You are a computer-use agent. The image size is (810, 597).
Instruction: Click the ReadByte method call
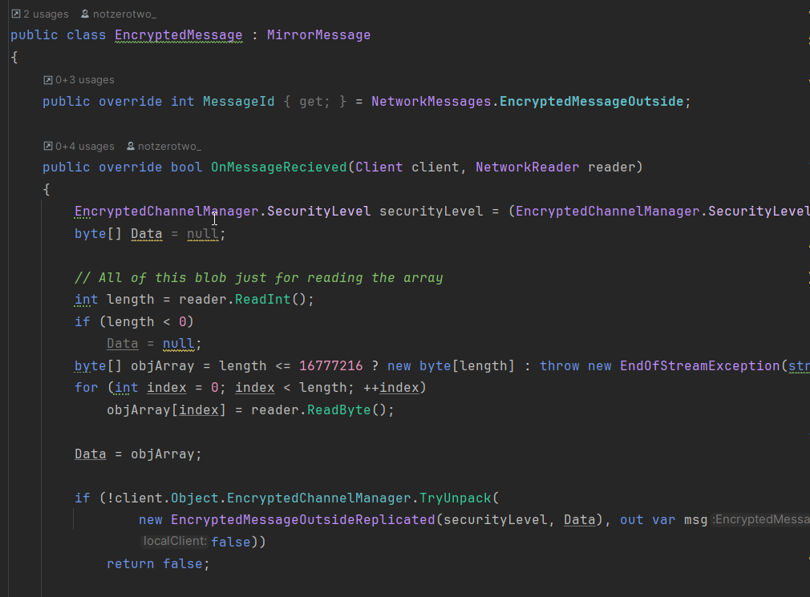(x=339, y=409)
